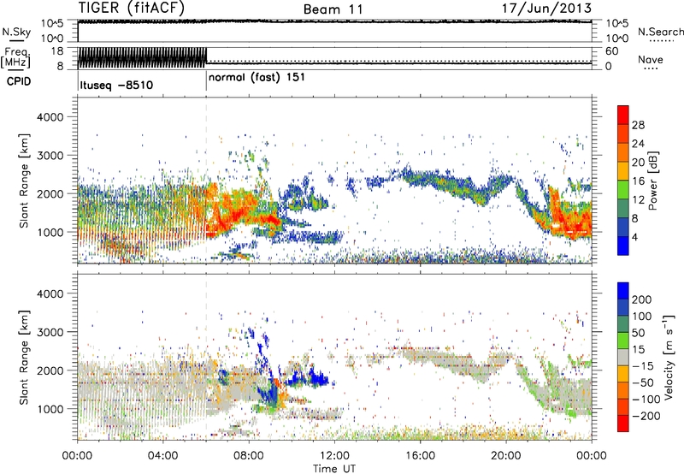
Task: Click the '60' tick on Nave axis
Action: (611, 51)
